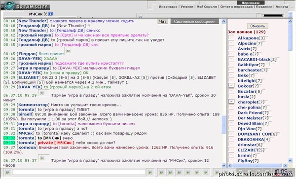Image resolution: width=296 pixels, height=179 pixels.
Task: Open the Системные сообщения tab
Action: click(195, 22)
